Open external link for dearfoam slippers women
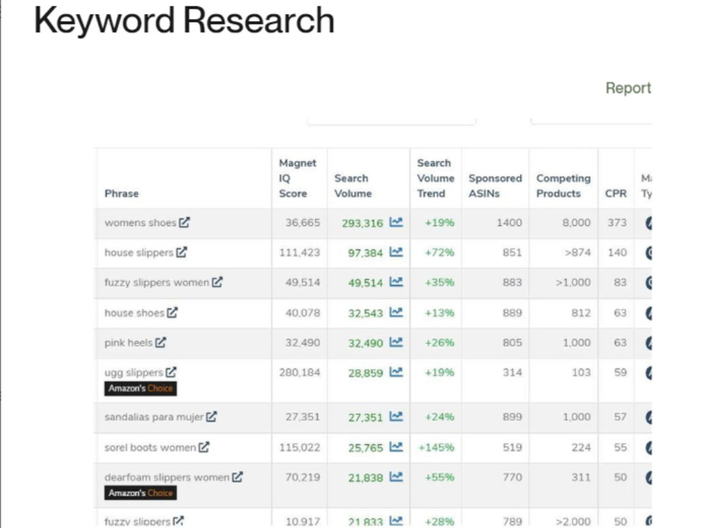 point(238,477)
